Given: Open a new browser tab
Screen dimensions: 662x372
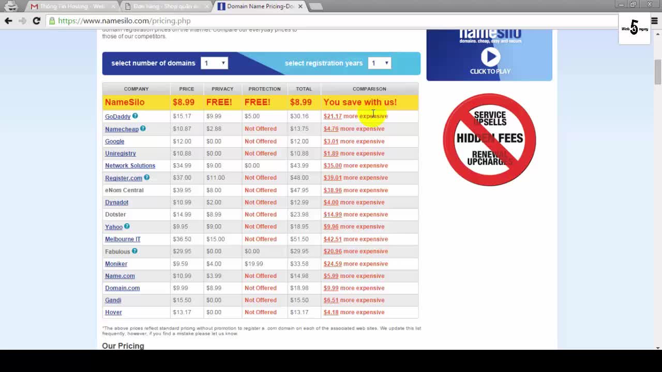Looking at the screenshot, I should (315, 6).
